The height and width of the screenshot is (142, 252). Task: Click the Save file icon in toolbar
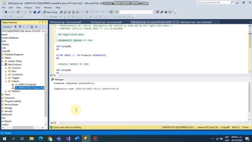[35, 12]
